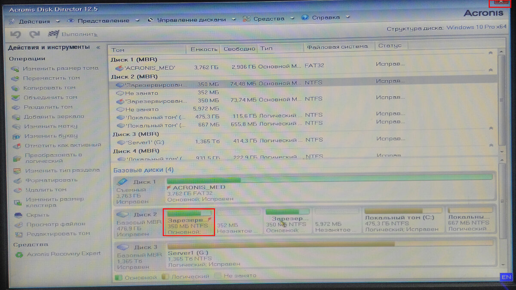Select Объединить том in Operations
Viewport: 516px width, 290px height.
pyautogui.click(x=45, y=97)
